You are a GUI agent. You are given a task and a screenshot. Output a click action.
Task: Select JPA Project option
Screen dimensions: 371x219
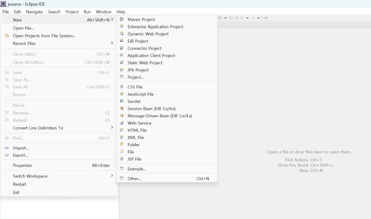click(167, 70)
